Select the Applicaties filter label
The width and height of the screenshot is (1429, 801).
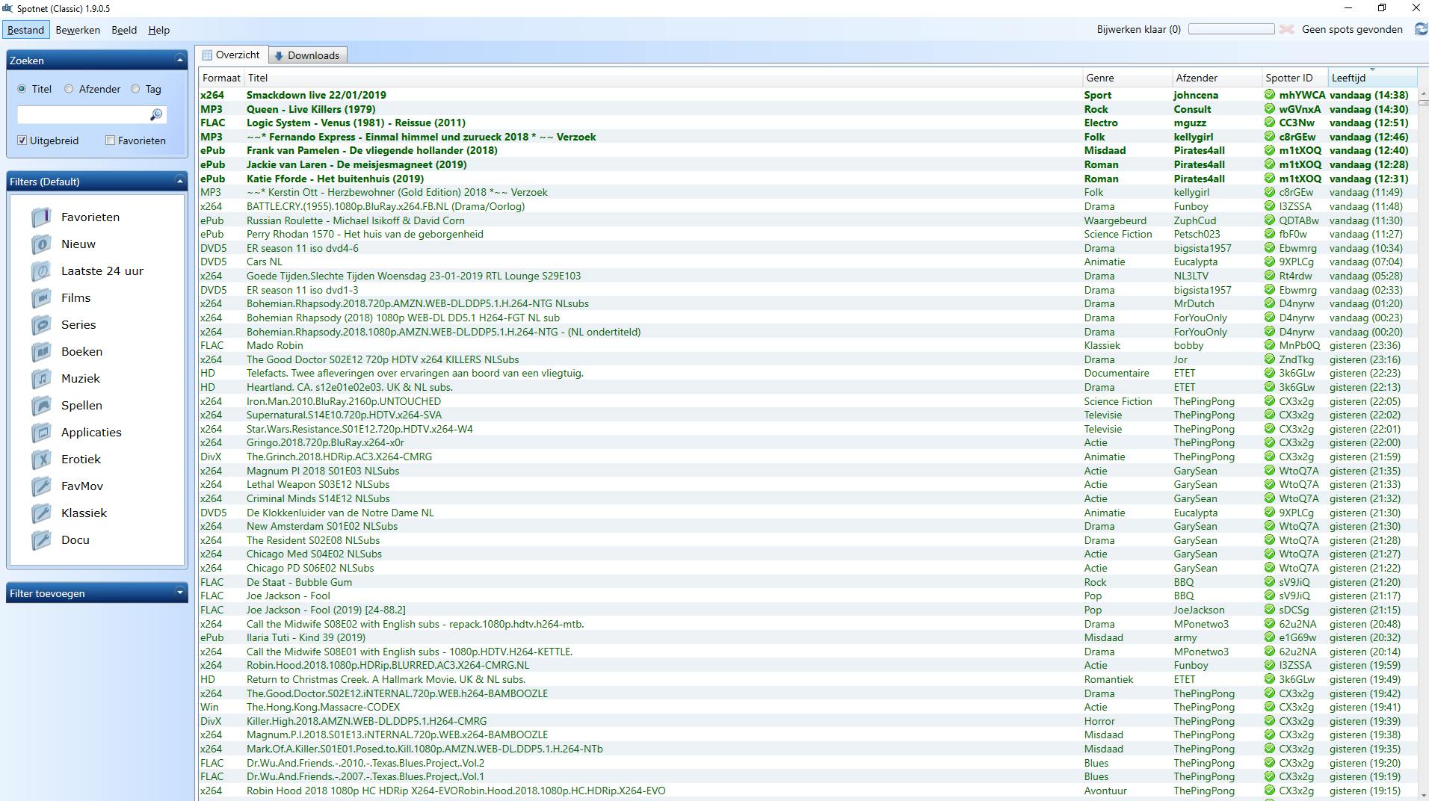[x=91, y=433]
